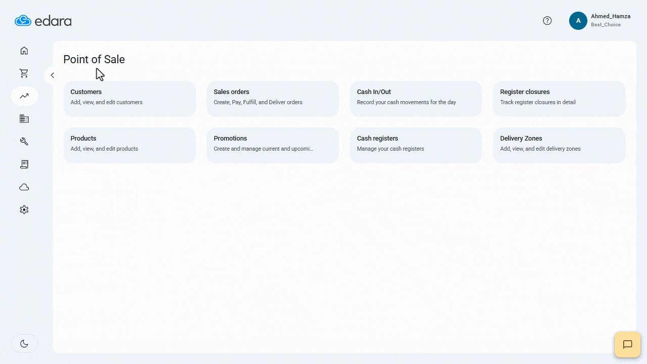This screenshot has width=647, height=364.
Task: Open the Promotions card
Action: [272, 145]
